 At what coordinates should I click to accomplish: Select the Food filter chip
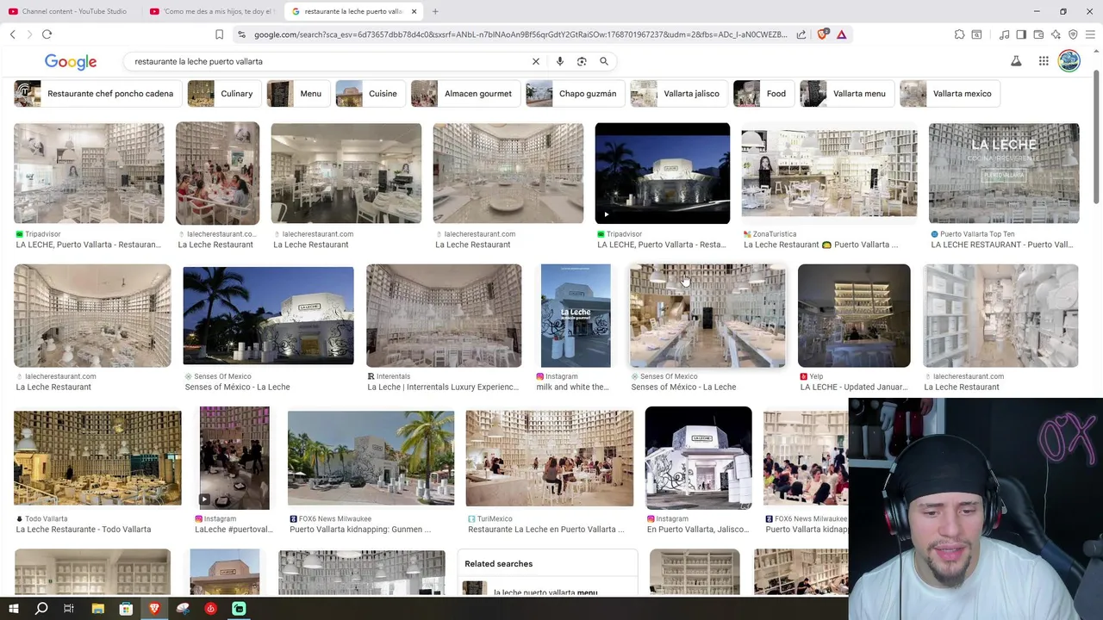(763, 94)
